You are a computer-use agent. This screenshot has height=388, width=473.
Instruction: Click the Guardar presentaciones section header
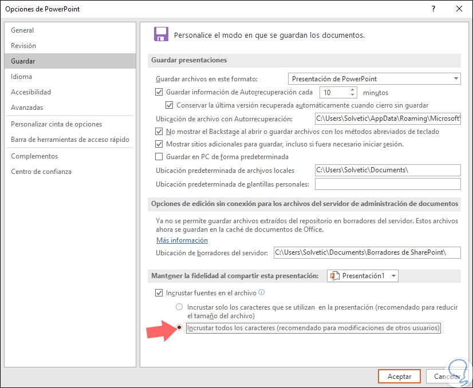coord(304,60)
